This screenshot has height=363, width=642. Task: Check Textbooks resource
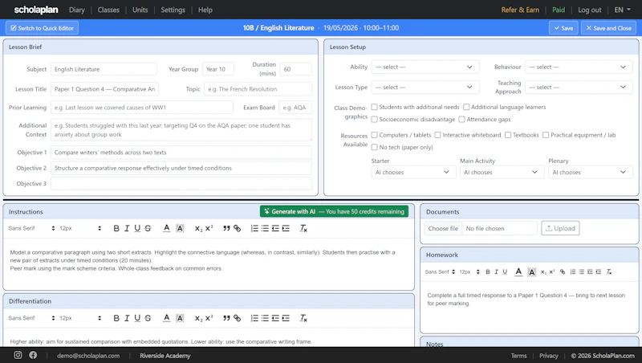click(508, 135)
